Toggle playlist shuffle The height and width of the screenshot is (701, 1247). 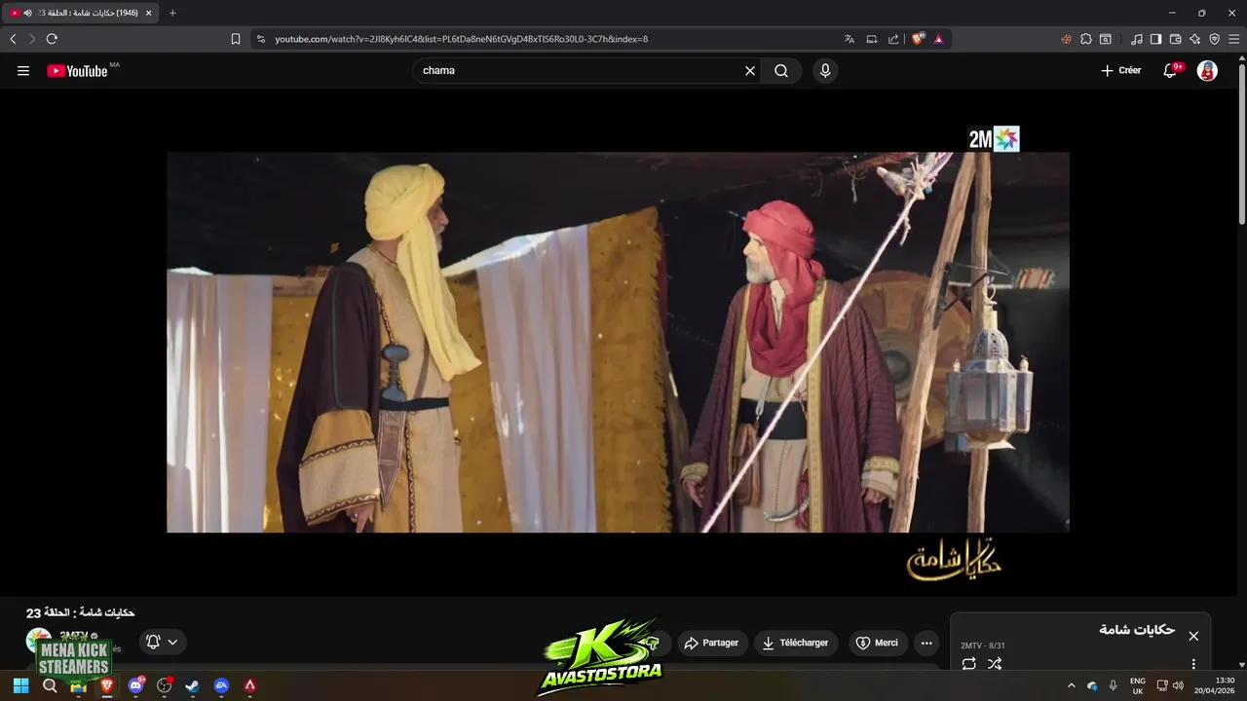coord(995,664)
